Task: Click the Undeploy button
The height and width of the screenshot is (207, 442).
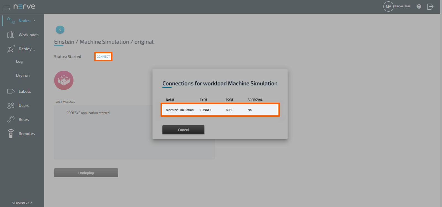Action: click(86, 173)
